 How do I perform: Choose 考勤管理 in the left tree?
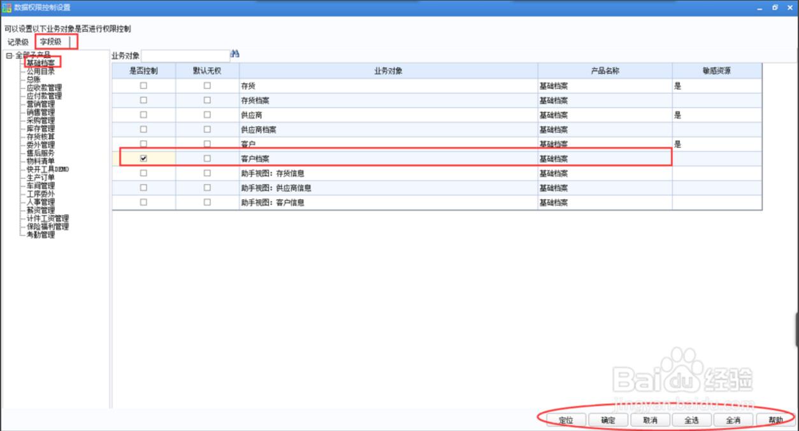[40, 235]
